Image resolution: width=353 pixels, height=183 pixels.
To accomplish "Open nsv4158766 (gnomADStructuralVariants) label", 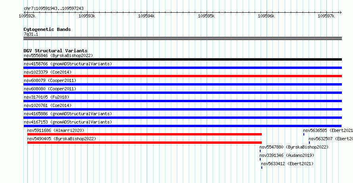I will click(68, 64).
